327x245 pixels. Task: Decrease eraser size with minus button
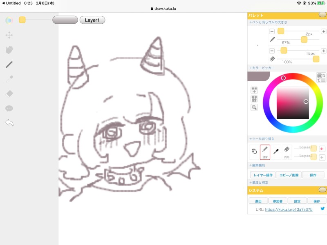pyautogui.click(x=272, y=51)
